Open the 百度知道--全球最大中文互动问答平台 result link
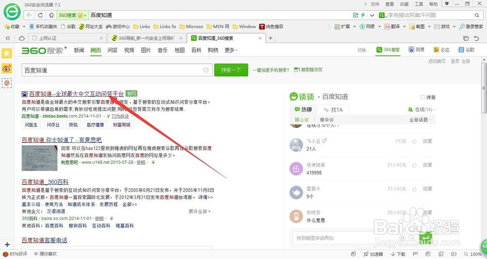The height and width of the screenshot is (259, 487). pyautogui.click(x=76, y=94)
